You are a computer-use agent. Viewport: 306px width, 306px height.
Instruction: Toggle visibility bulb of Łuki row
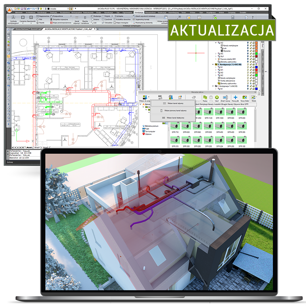click(248, 48)
